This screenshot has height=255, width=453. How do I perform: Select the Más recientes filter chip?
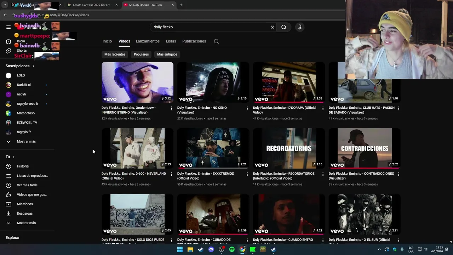[115, 54]
